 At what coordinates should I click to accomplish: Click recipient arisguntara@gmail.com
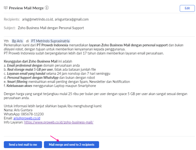(x=72, y=19)
